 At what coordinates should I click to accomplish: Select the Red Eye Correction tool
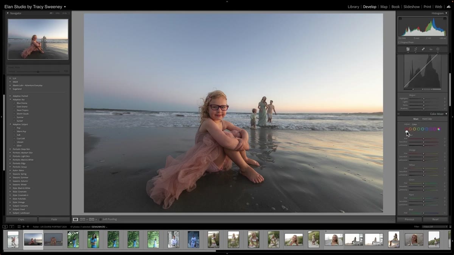(x=431, y=49)
